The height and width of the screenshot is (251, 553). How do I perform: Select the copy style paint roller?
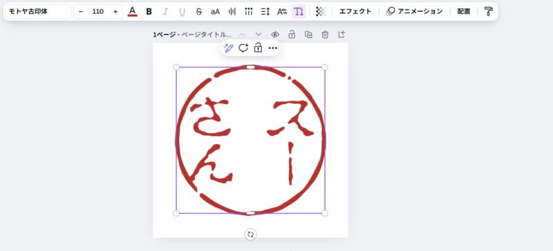(488, 12)
